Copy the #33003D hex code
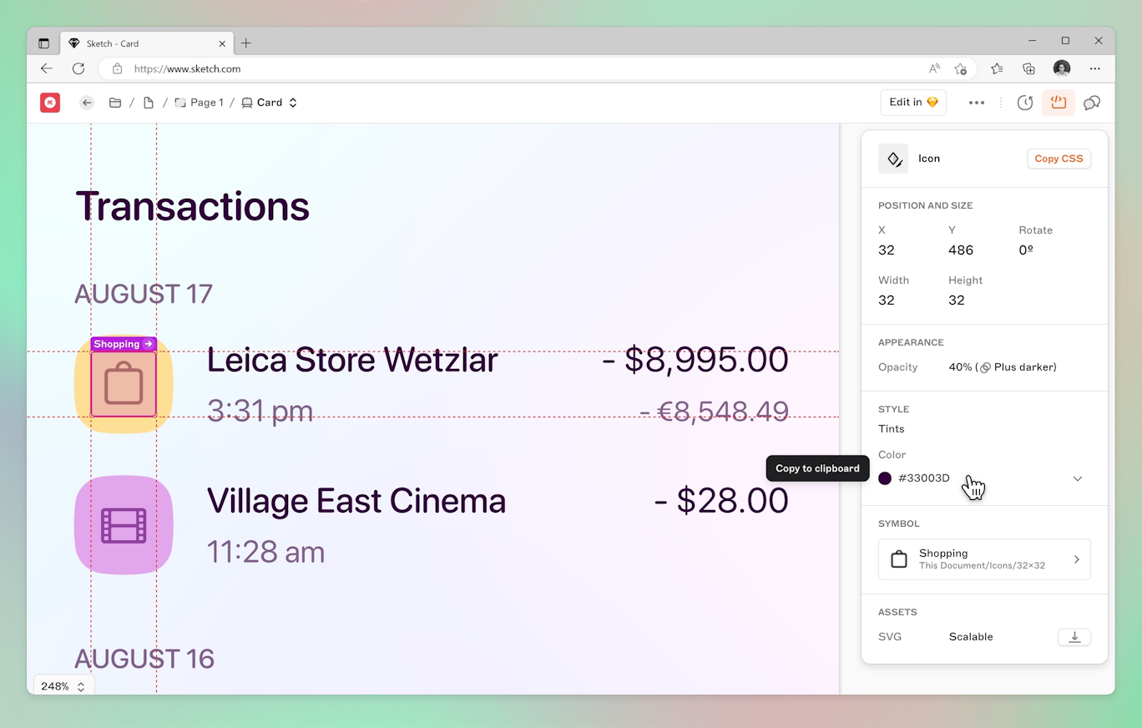Image resolution: width=1142 pixels, height=728 pixels. pyautogui.click(x=924, y=478)
